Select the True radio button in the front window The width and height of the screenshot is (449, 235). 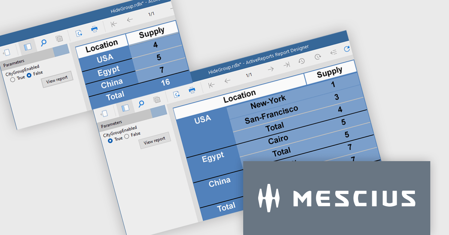tap(110, 140)
